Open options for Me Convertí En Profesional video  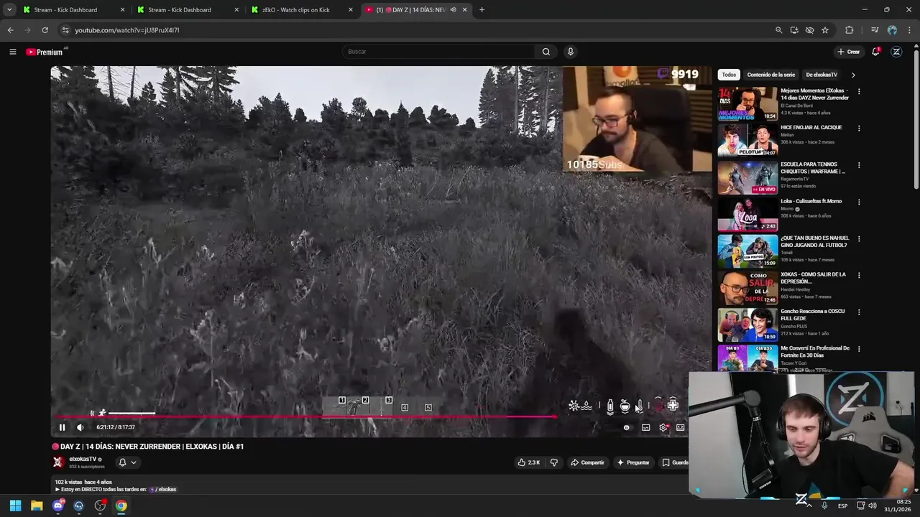click(x=859, y=349)
